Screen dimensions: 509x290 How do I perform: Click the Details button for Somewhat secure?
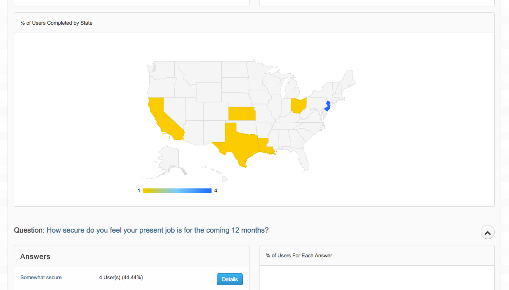tap(230, 279)
